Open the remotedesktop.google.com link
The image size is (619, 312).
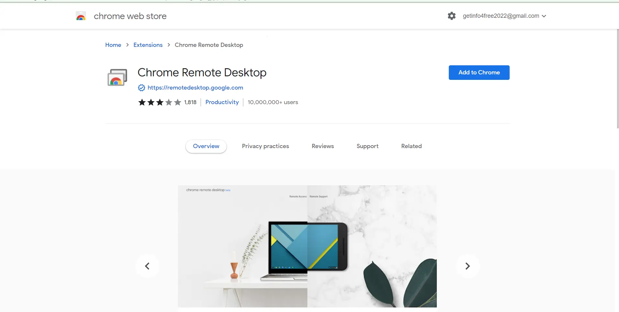tap(195, 88)
